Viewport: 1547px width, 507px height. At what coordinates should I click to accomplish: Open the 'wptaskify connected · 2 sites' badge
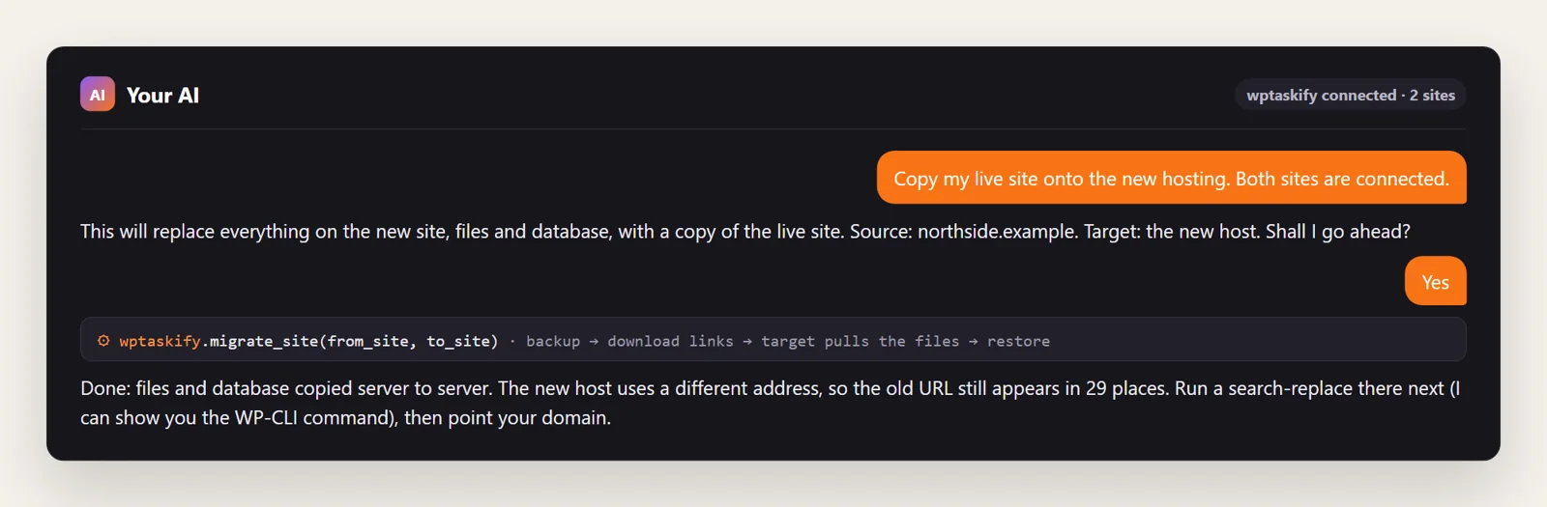click(x=1350, y=95)
